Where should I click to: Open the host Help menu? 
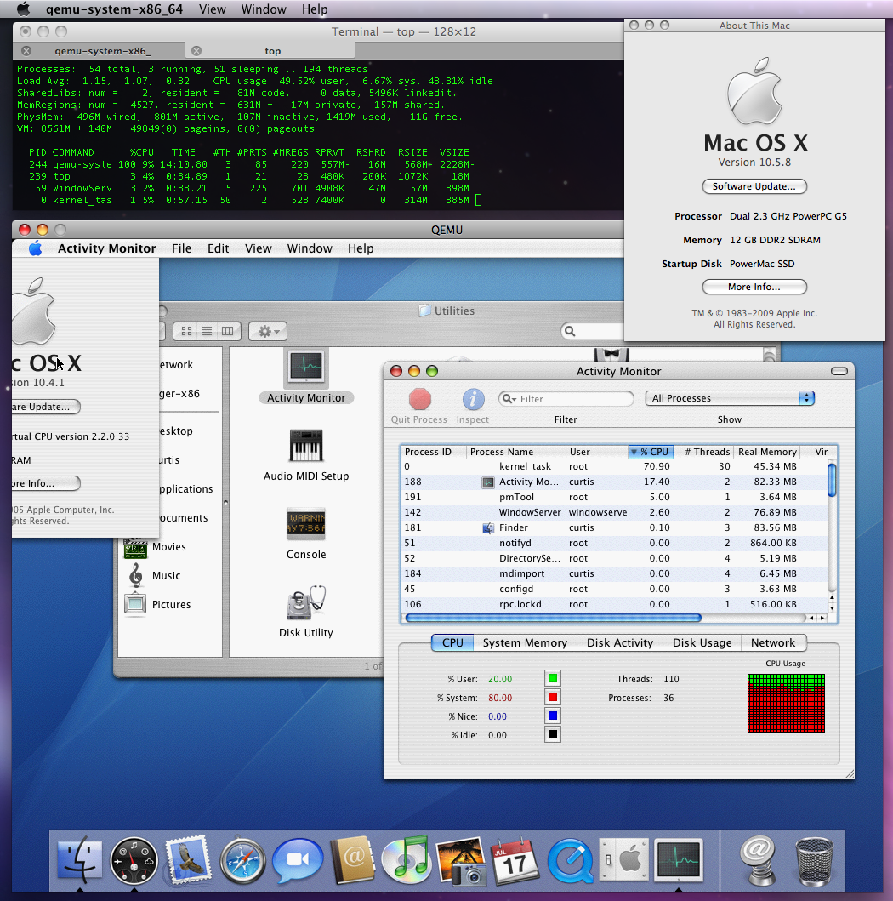point(315,9)
